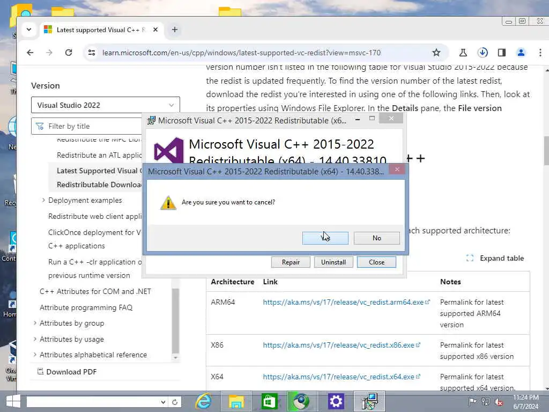Click the Repair button in the installer

[x=291, y=262]
